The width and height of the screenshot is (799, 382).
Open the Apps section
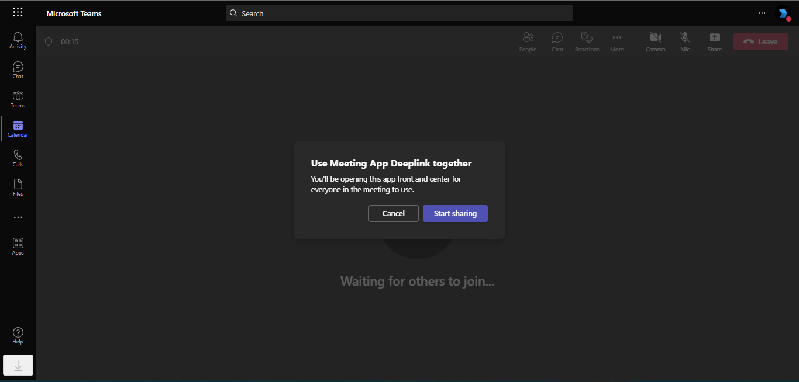click(18, 246)
